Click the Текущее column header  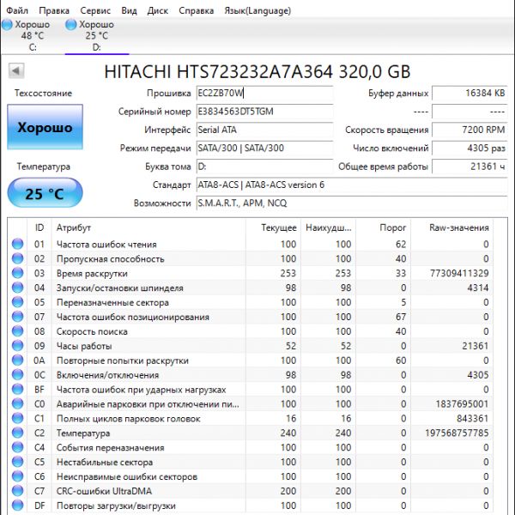pos(273,227)
